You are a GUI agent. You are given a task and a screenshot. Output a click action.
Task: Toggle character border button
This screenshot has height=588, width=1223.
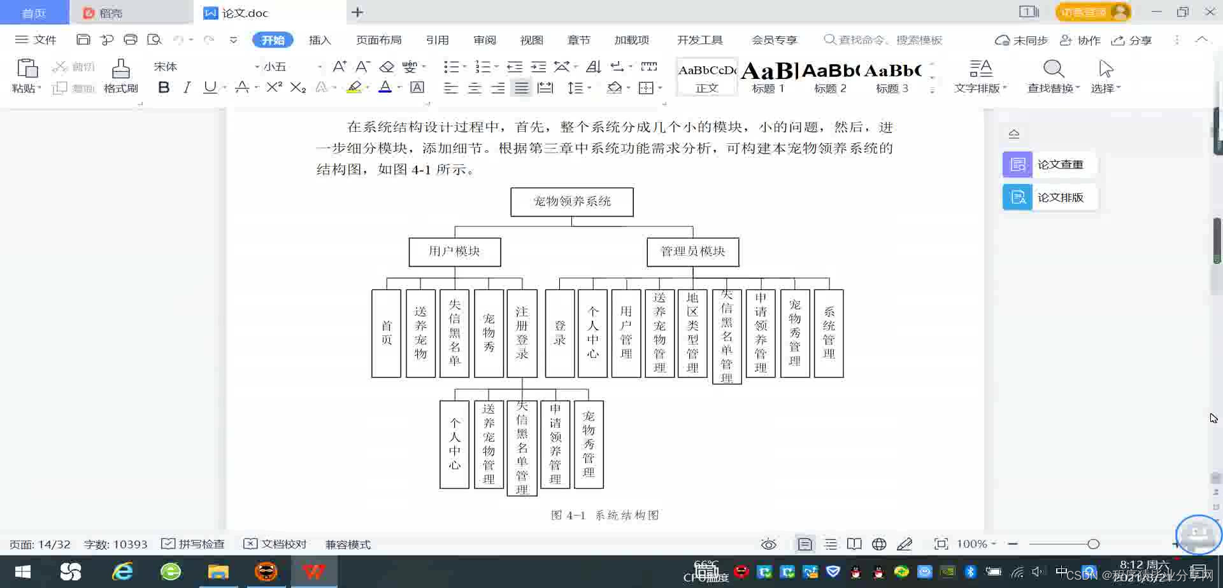[x=417, y=88]
